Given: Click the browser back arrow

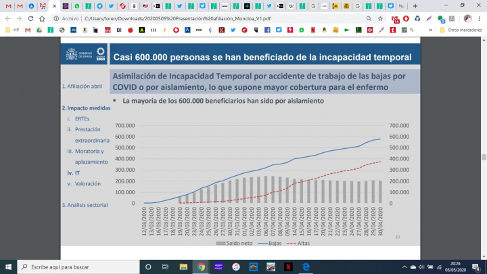Looking at the screenshot, I should click(7, 19).
